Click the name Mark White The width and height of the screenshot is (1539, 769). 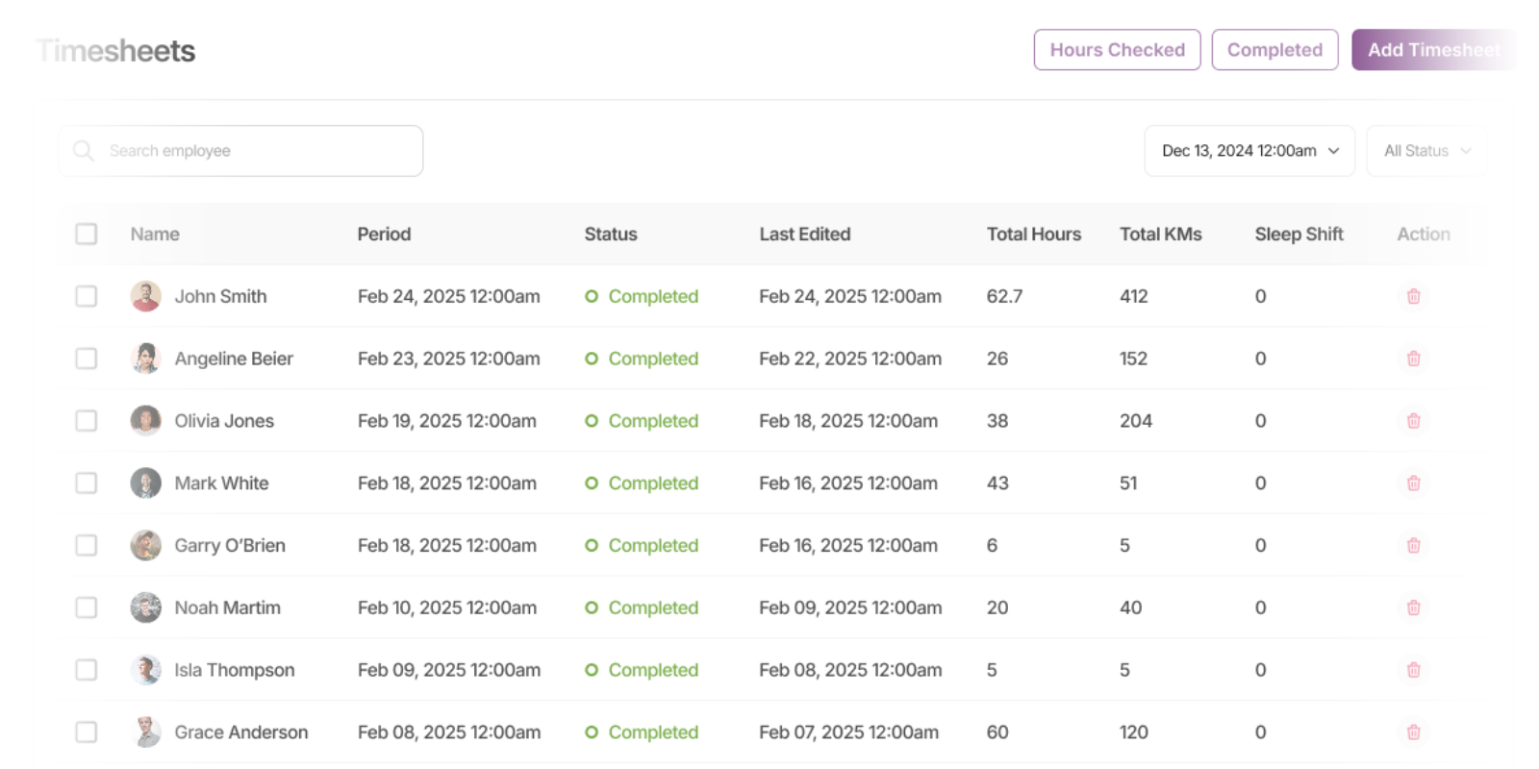point(221,484)
